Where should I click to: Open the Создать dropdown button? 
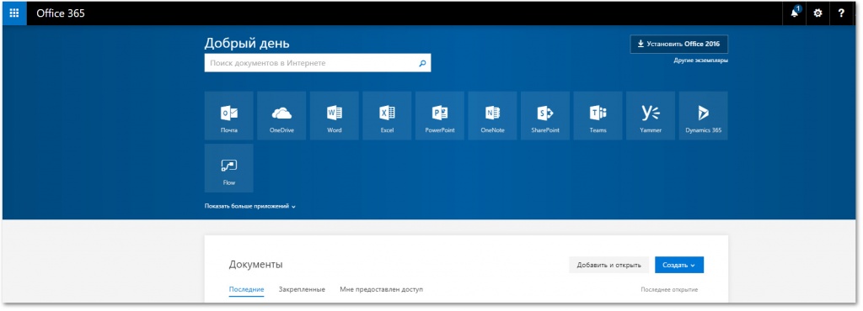679,265
